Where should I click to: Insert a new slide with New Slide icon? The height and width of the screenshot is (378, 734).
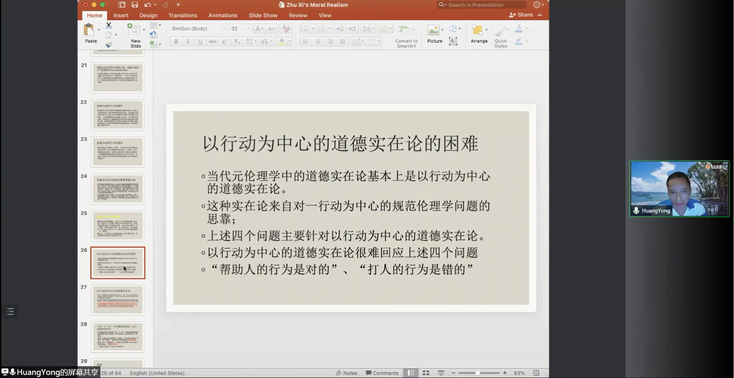133,29
